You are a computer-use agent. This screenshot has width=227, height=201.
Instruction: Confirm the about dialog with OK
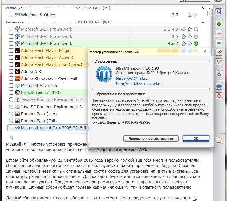coord(196,138)
